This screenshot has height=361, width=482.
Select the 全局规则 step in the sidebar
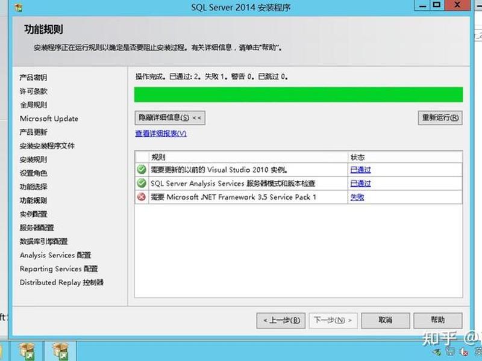pyautogui.click(x=33, y=105)
